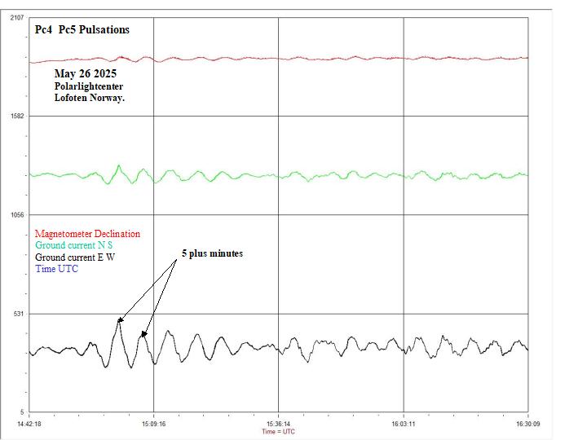Click the 14:42:18 time axis label

(x=29, y=423)
